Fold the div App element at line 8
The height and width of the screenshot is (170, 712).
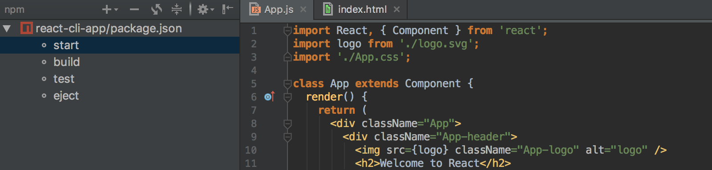point(287,124)
